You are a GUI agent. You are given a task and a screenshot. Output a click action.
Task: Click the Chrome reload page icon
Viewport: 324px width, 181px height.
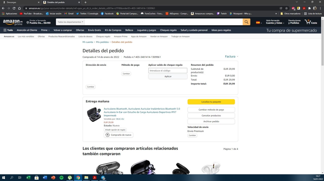click(14, 8)
